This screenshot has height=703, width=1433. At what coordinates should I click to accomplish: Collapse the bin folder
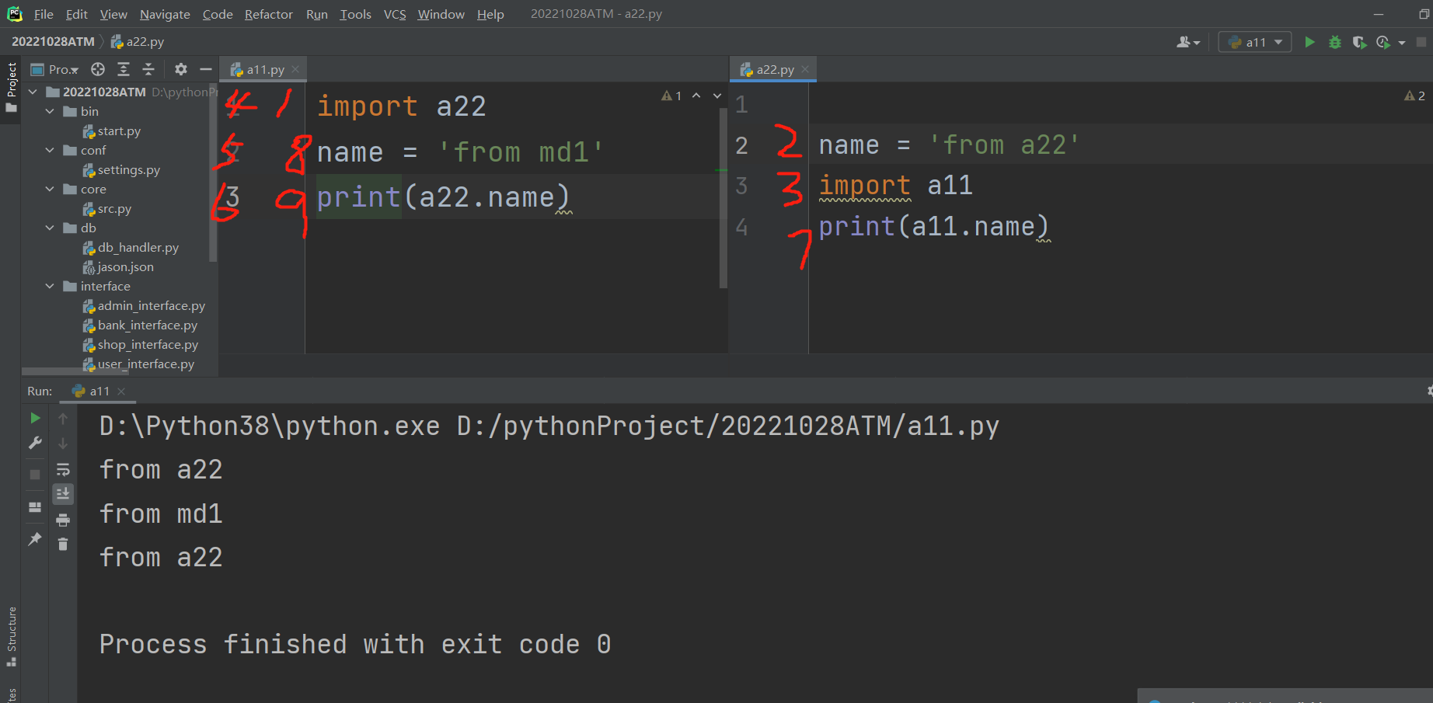tap(50, 111)
